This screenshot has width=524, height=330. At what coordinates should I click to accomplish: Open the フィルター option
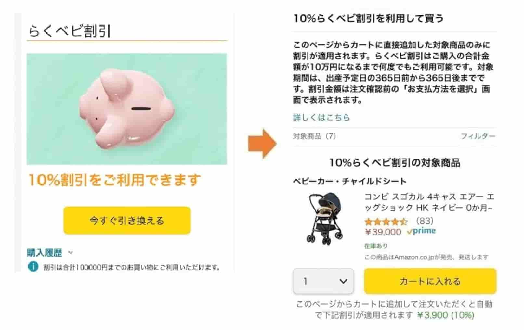pos(478,136)
